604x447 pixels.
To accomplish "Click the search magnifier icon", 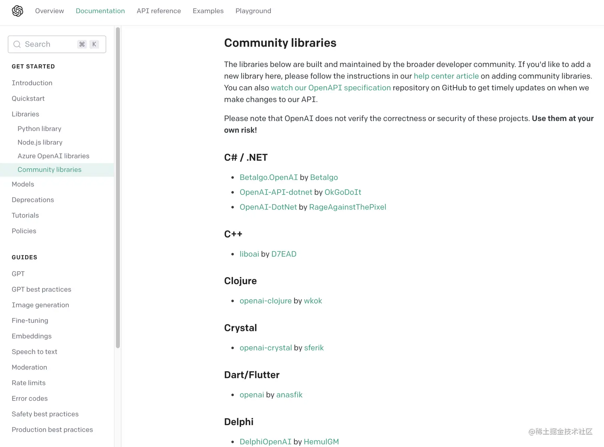I will click(17, 44).
